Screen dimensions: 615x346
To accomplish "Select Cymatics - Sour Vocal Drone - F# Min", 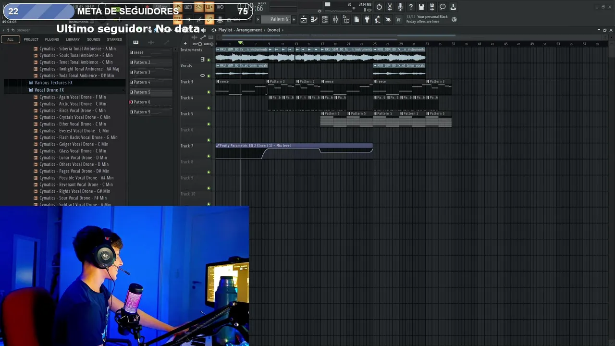I will [x=73, y=198].
